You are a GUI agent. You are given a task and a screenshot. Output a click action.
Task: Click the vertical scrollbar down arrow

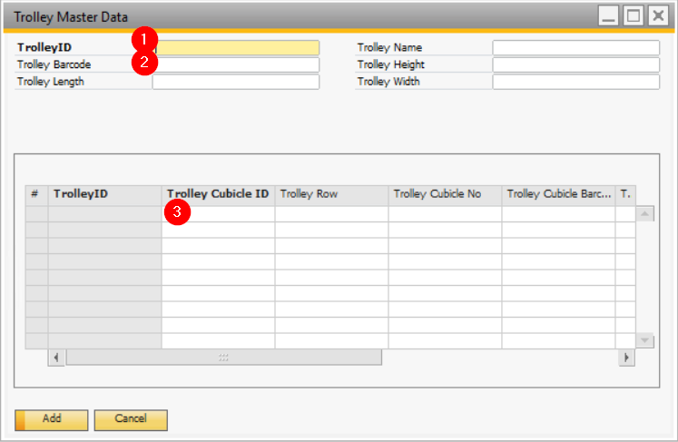(644, 340)
